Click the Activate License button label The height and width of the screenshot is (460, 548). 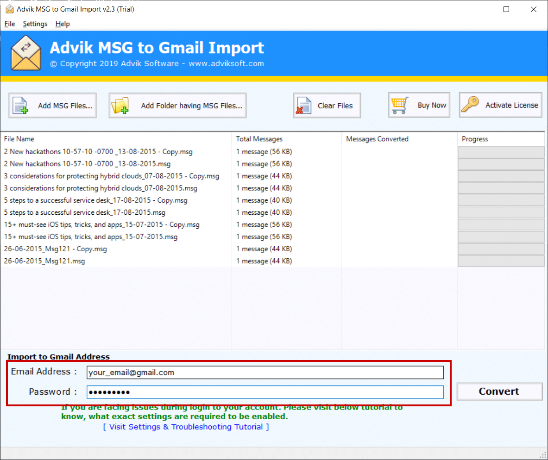(512, 105)
